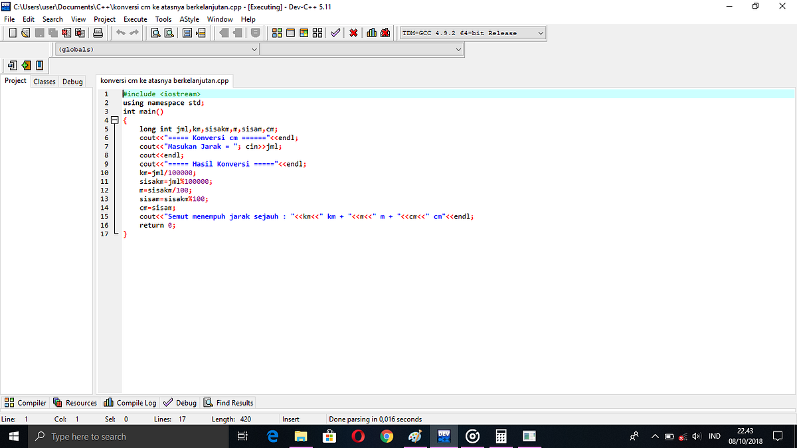The image size is (797, 448).
Task: Undo the last edit
Action: [x=120, y=33]
